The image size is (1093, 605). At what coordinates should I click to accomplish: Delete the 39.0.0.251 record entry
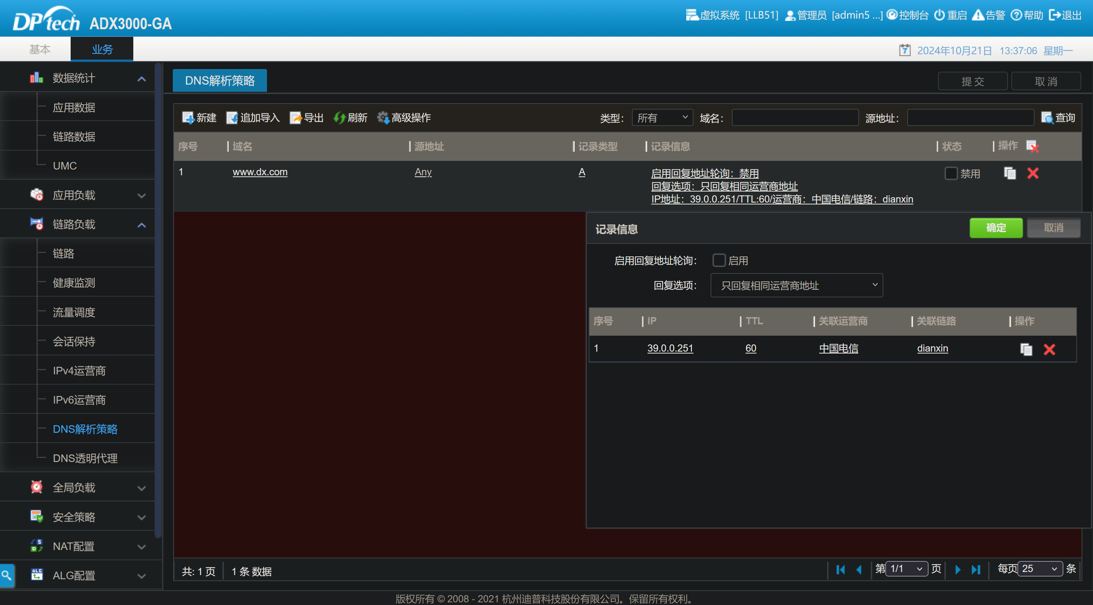(1049, 349)
